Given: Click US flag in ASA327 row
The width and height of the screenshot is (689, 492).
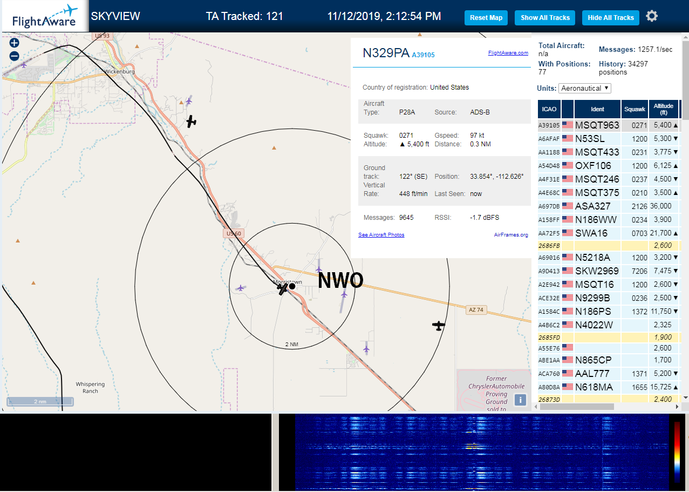Looking at the screenshot, I should [x=568, y=206].
